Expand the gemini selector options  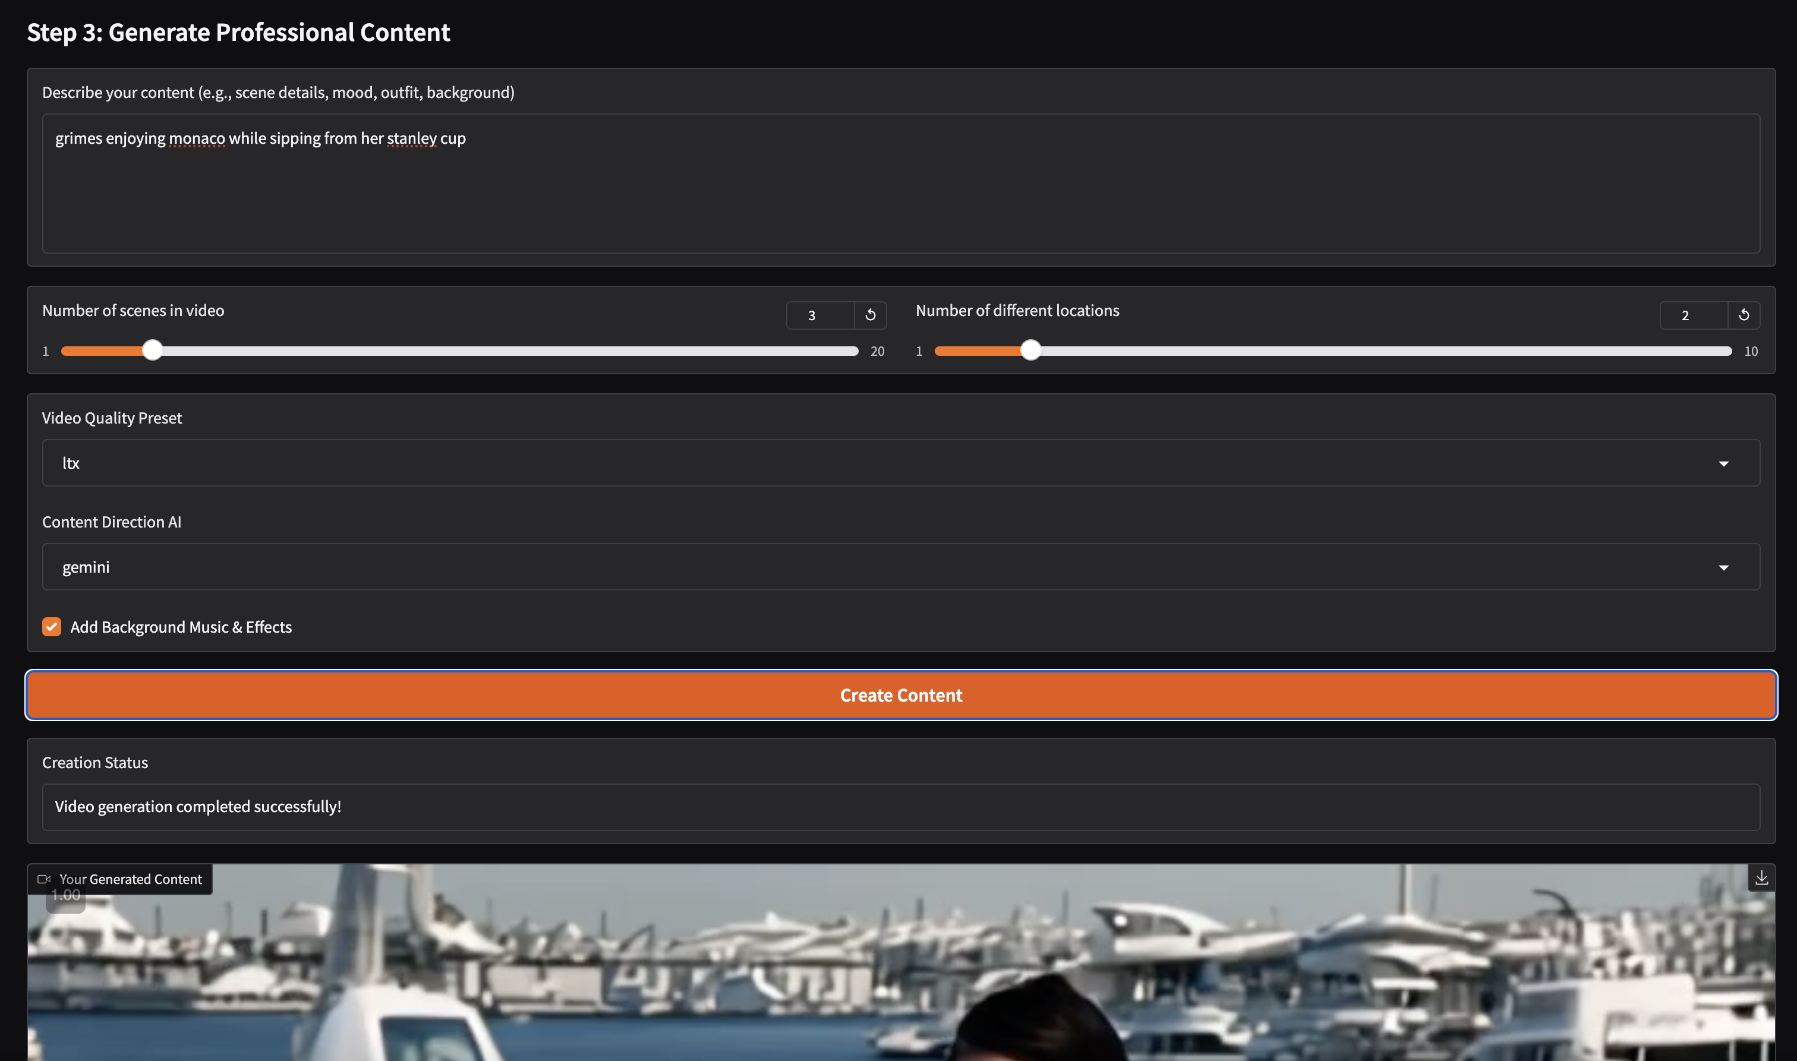point(1725,566)
